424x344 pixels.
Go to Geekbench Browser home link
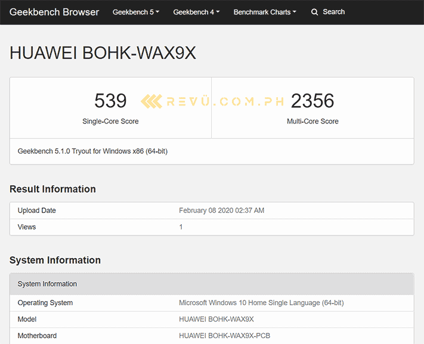54,12
